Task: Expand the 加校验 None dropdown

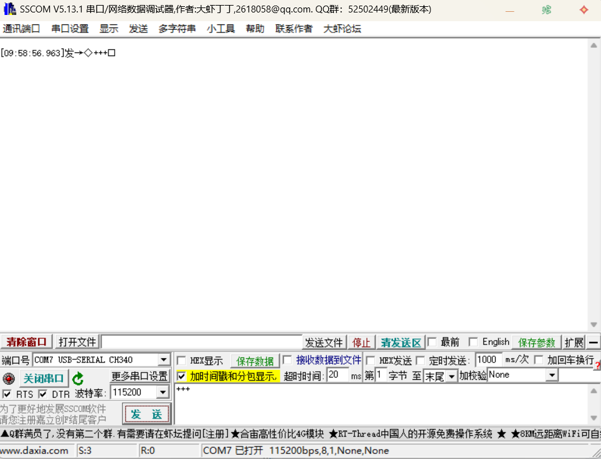Action: pyautogui.click(x=552, y=375)
